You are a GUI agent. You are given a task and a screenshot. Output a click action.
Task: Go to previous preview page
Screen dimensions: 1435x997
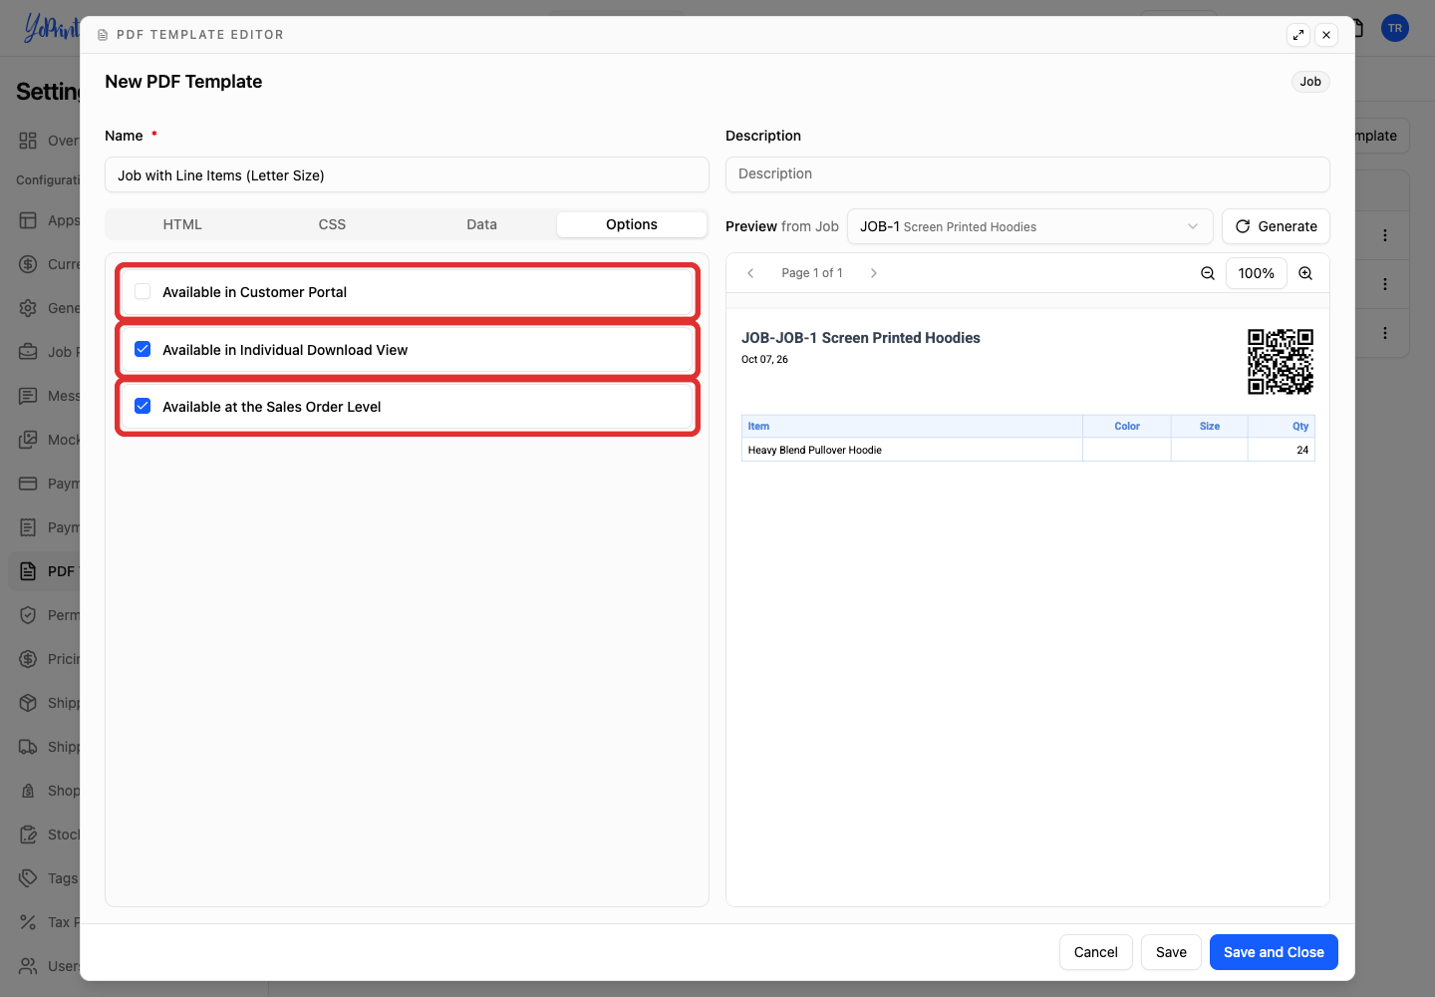point(750,273)
